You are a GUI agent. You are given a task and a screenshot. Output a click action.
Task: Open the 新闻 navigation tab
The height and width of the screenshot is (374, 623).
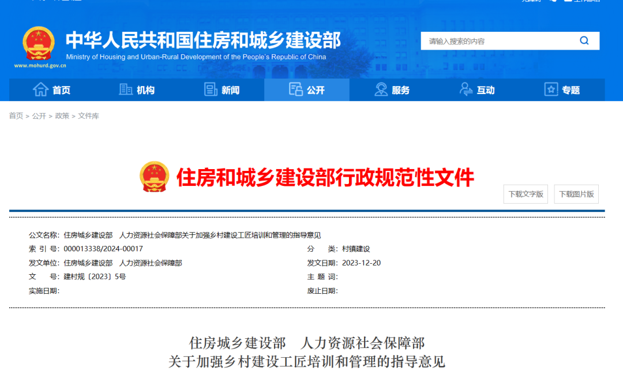pyautogui.click(x=222, y=90)
